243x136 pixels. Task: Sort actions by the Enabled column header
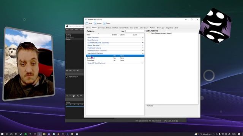tap(115, 35)
